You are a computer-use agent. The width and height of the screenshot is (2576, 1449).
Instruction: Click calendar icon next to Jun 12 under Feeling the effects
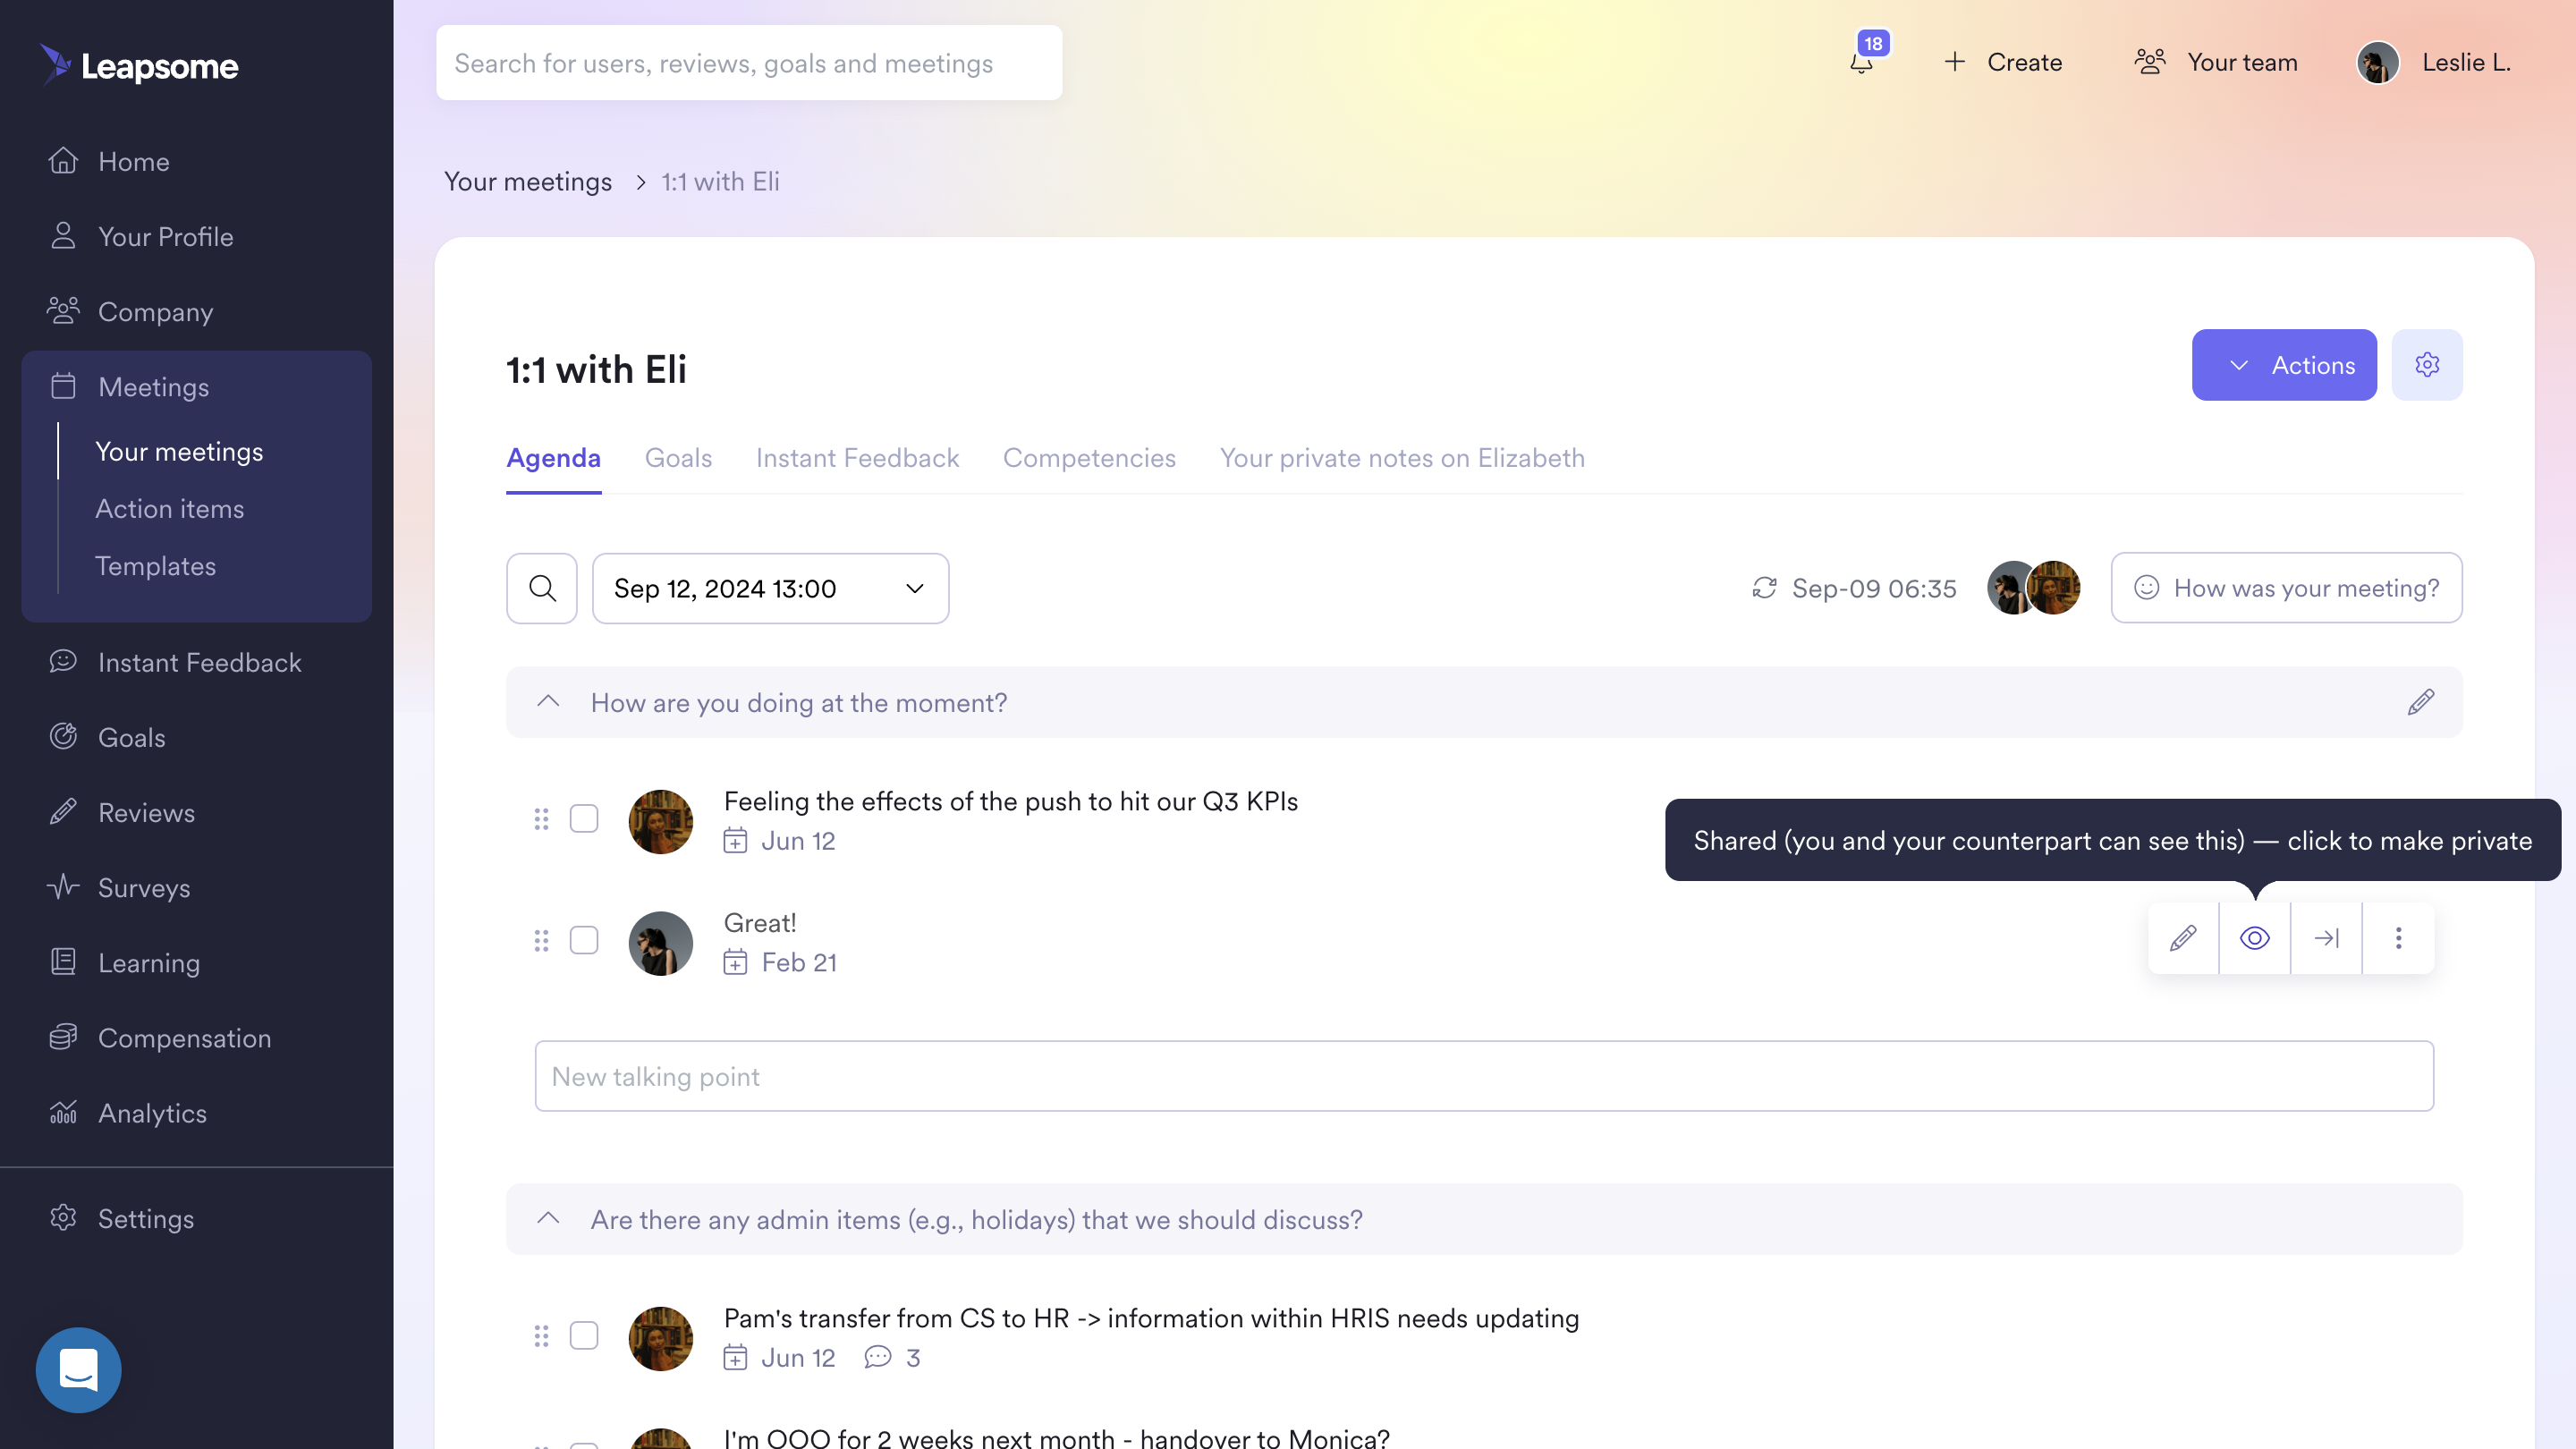735,841
